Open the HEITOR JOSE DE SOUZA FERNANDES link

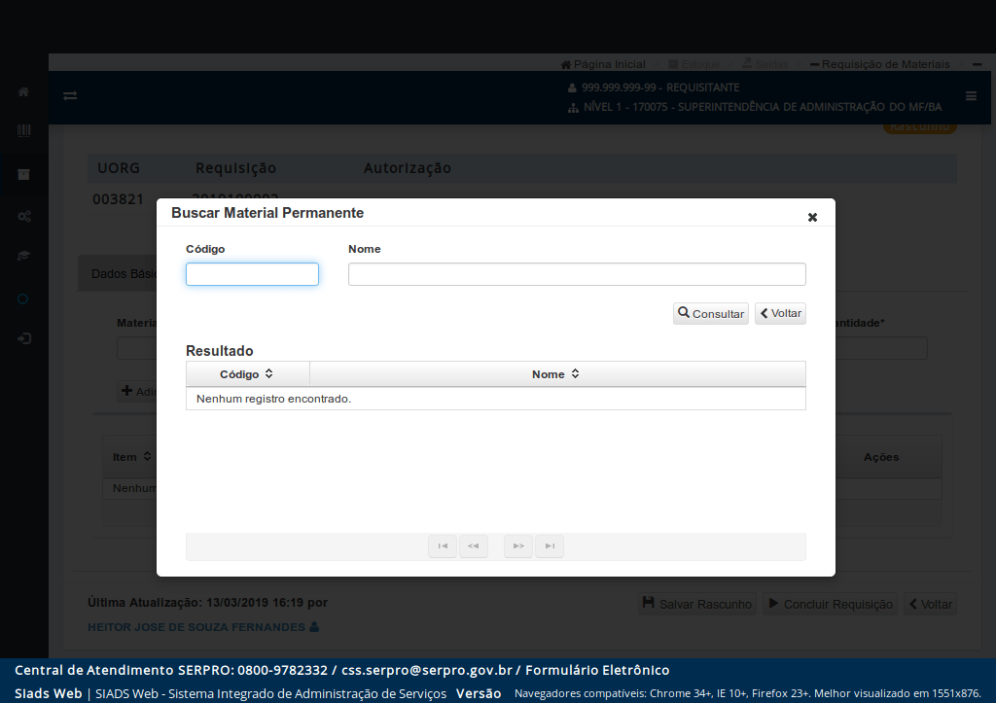tap(203, 627)
